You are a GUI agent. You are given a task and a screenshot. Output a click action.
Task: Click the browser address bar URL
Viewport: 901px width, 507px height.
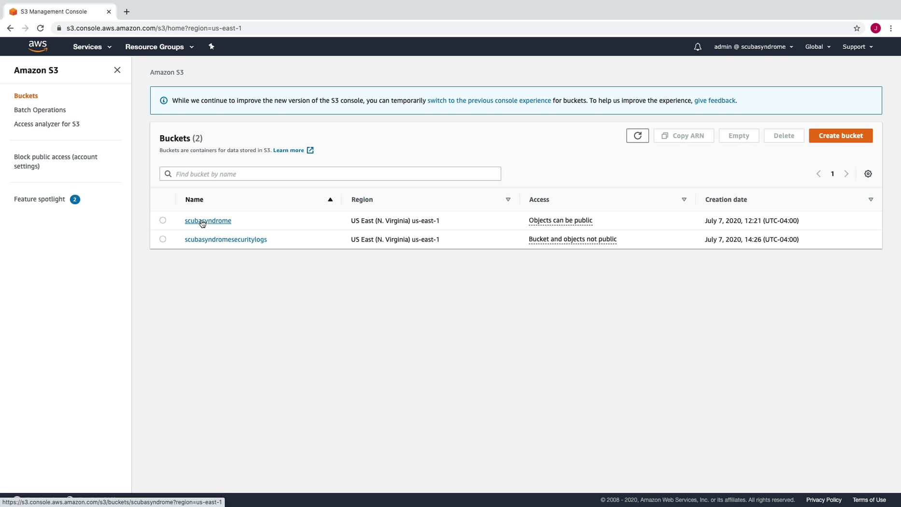pyautogui.click(x=154, y=28)
